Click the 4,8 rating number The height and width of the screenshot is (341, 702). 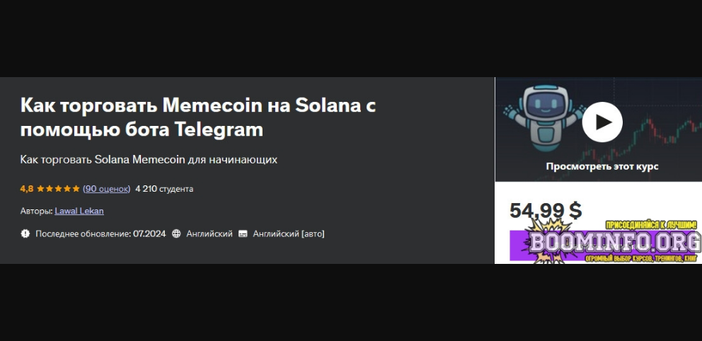pos(26,189)
